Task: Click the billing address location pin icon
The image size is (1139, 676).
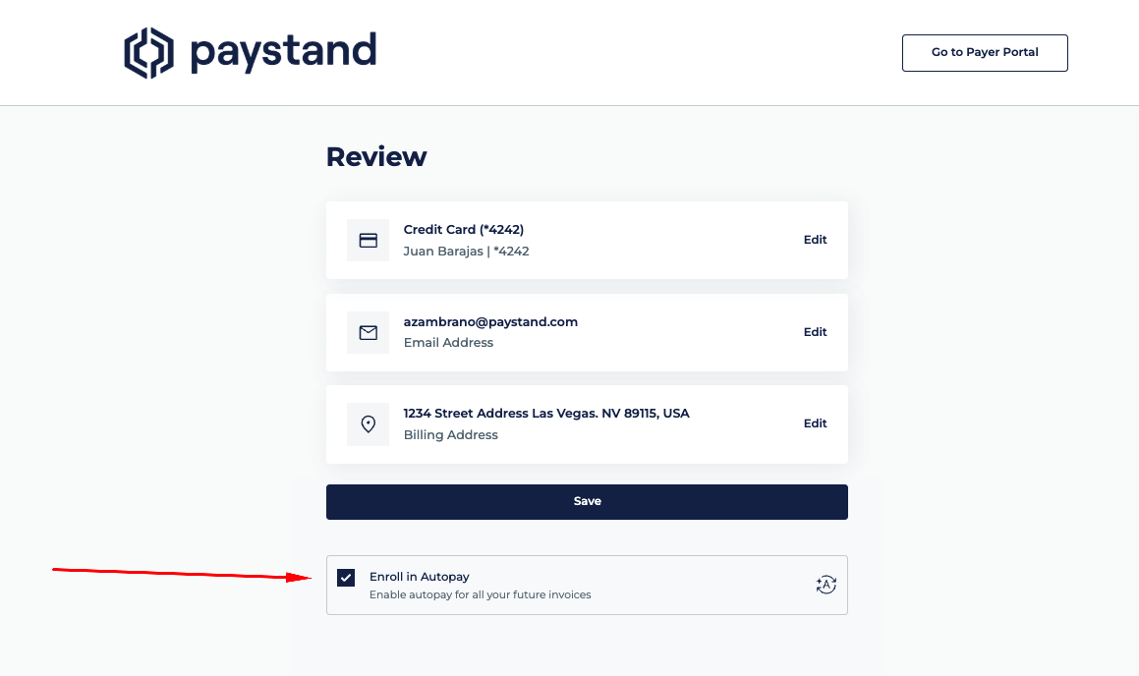Action: [x=369, y=424]
